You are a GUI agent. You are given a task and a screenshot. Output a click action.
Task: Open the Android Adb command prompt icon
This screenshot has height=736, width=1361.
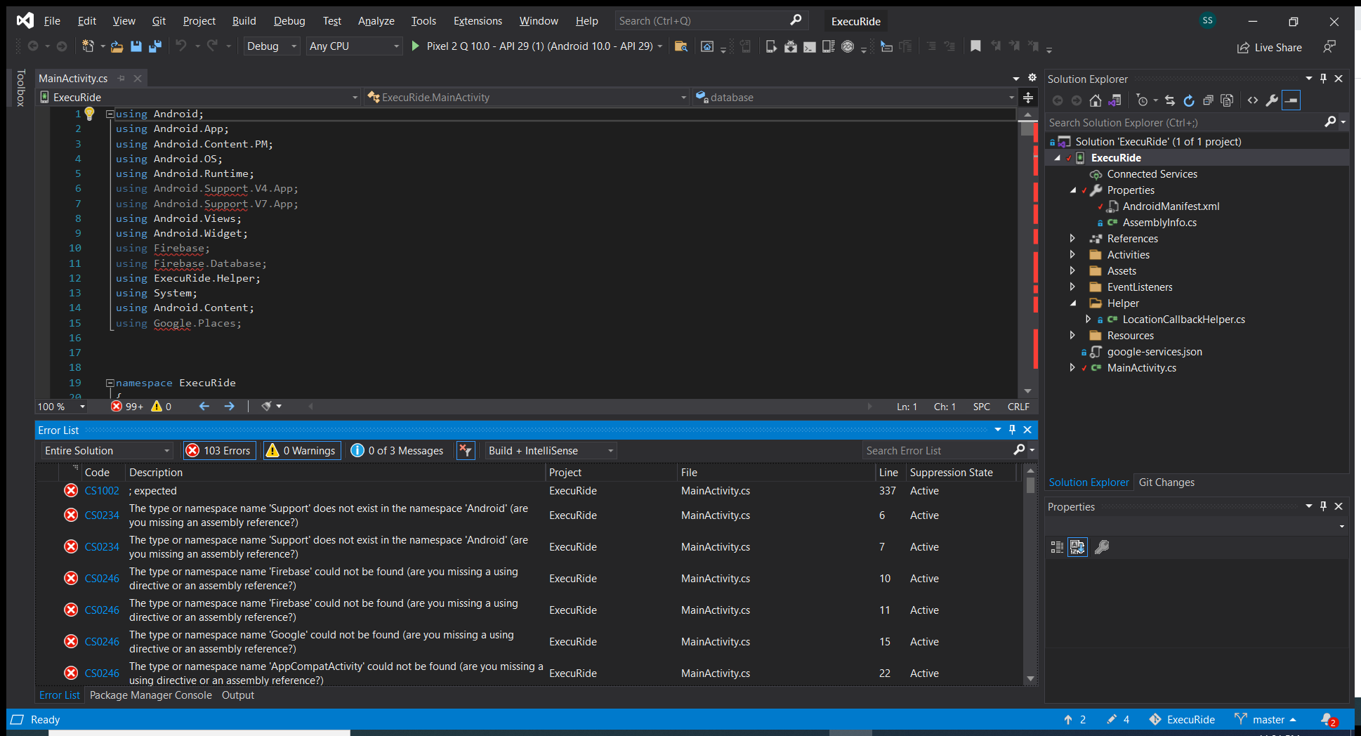pyautogui.click(x=810, y=46)
